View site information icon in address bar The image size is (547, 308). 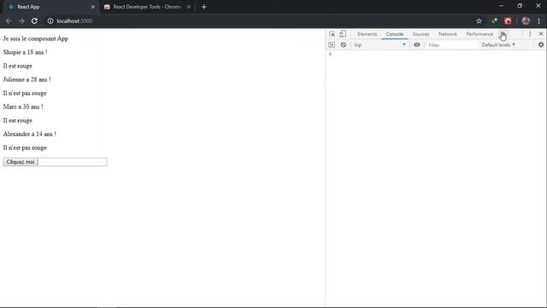coord(50,21)
